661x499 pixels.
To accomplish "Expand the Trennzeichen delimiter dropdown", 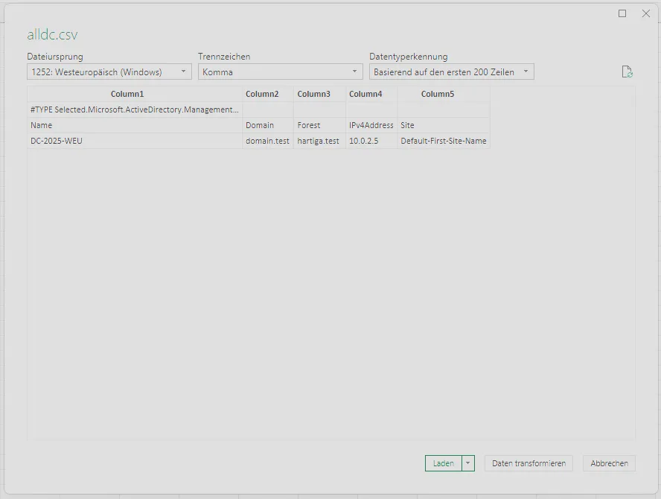I will coord(280,72).
